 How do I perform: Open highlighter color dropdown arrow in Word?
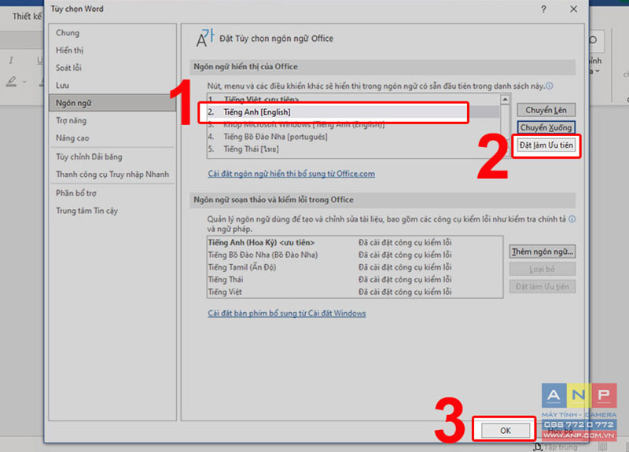(x=25, y=83)
